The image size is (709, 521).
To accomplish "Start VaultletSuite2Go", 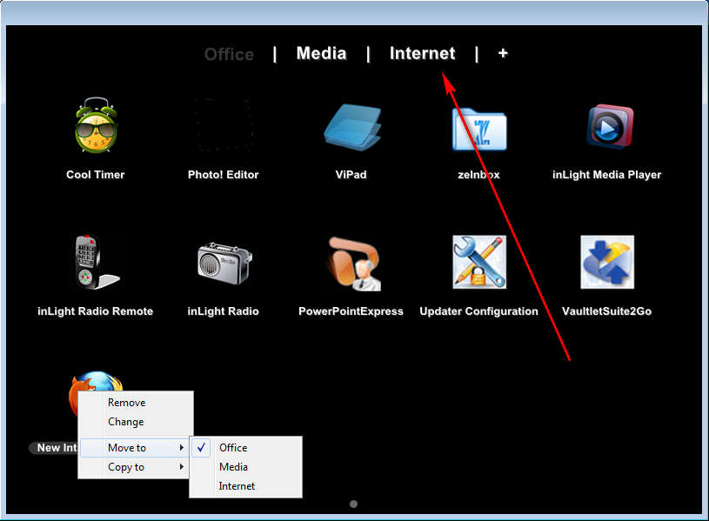I will (606, 261).
